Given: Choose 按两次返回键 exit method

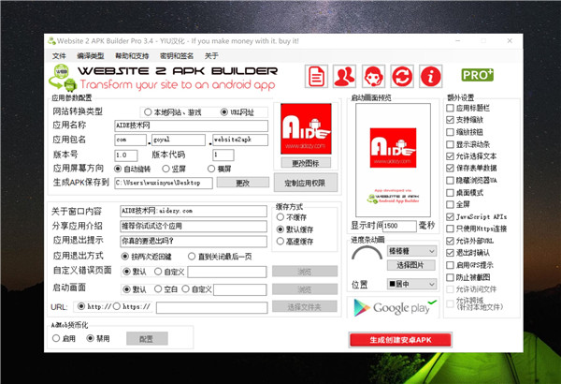Looking at the screenshot, I should 147,257.
